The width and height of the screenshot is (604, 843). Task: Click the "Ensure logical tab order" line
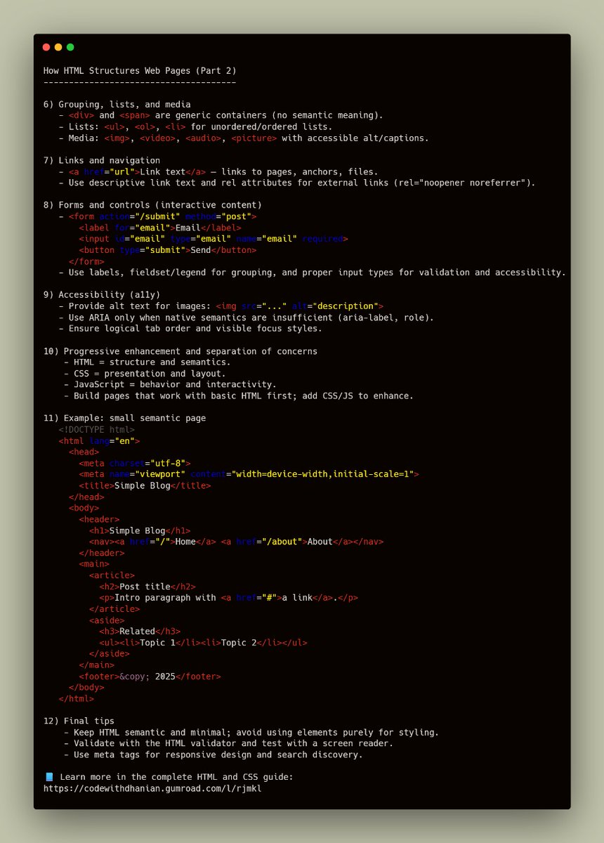190,328
